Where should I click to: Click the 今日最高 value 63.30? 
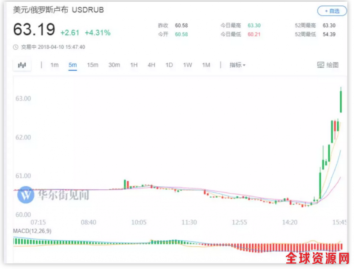coord(254,26)
